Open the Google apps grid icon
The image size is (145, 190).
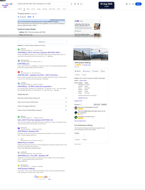click(x=133, y=4)
